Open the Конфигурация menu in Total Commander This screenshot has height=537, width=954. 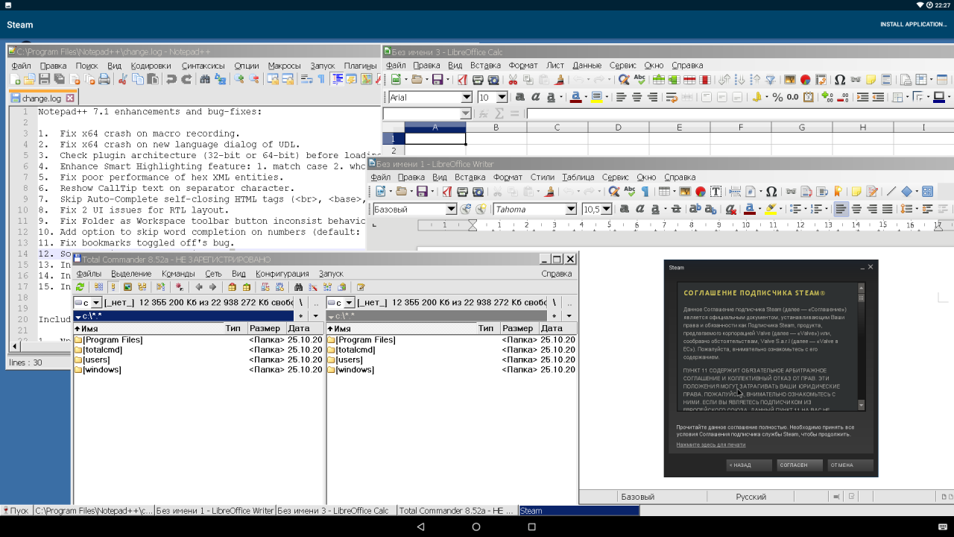[x=281, y=274]
